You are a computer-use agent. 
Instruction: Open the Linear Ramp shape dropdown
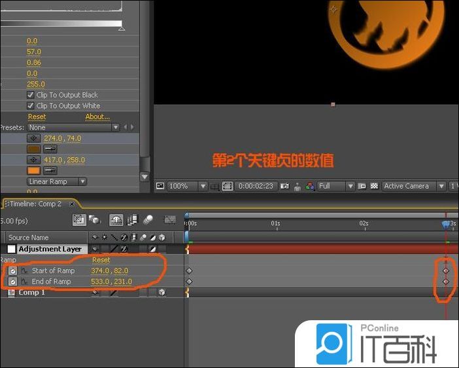56,181
